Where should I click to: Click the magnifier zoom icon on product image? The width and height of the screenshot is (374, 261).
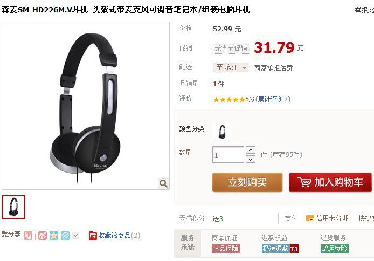(x=163, y=183)
